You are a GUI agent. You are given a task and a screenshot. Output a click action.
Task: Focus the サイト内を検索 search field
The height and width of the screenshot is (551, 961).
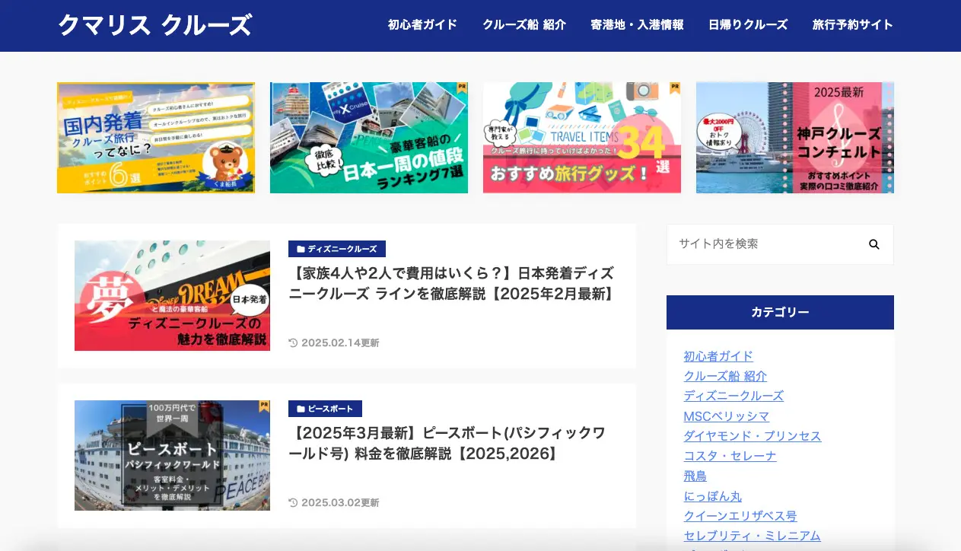click(x=765, y=244)
